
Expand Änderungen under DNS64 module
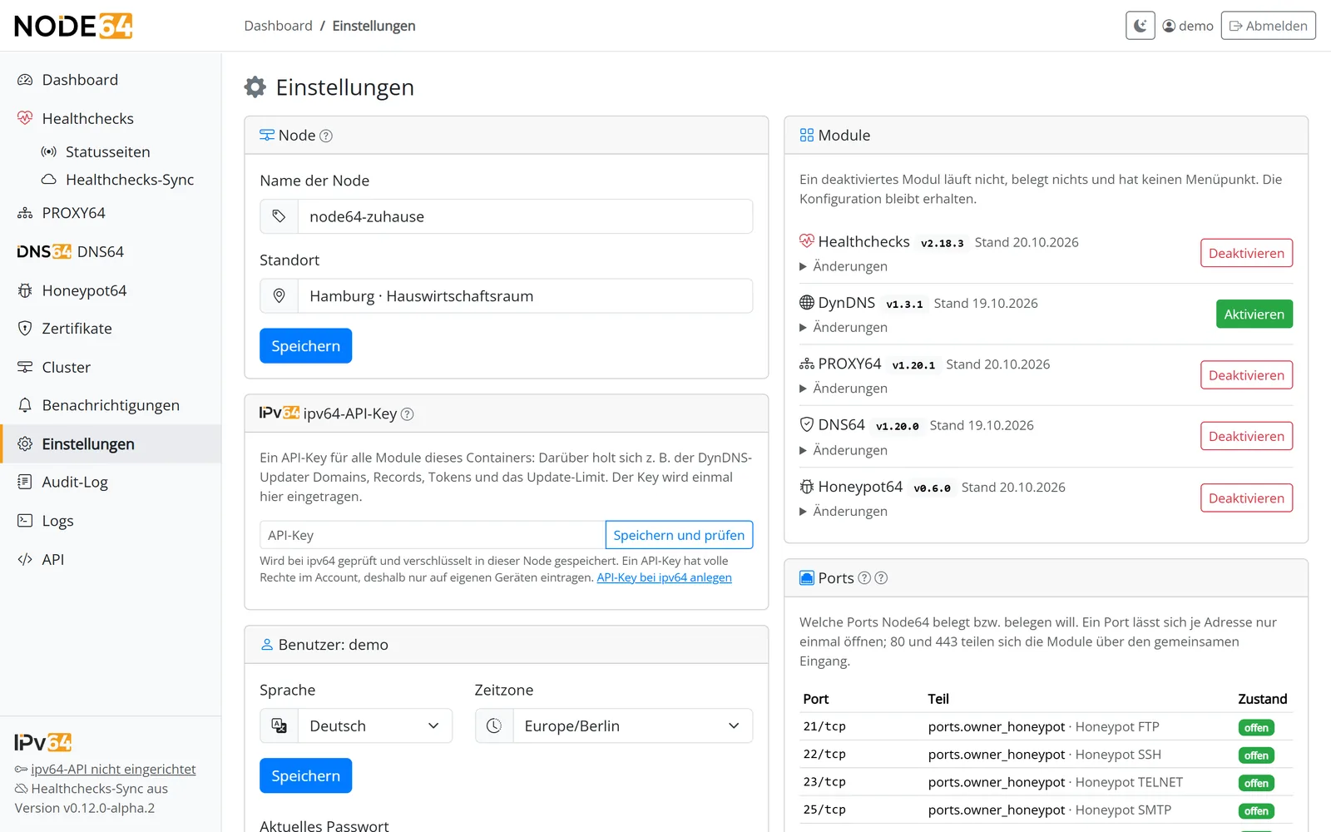coord(844,450)
